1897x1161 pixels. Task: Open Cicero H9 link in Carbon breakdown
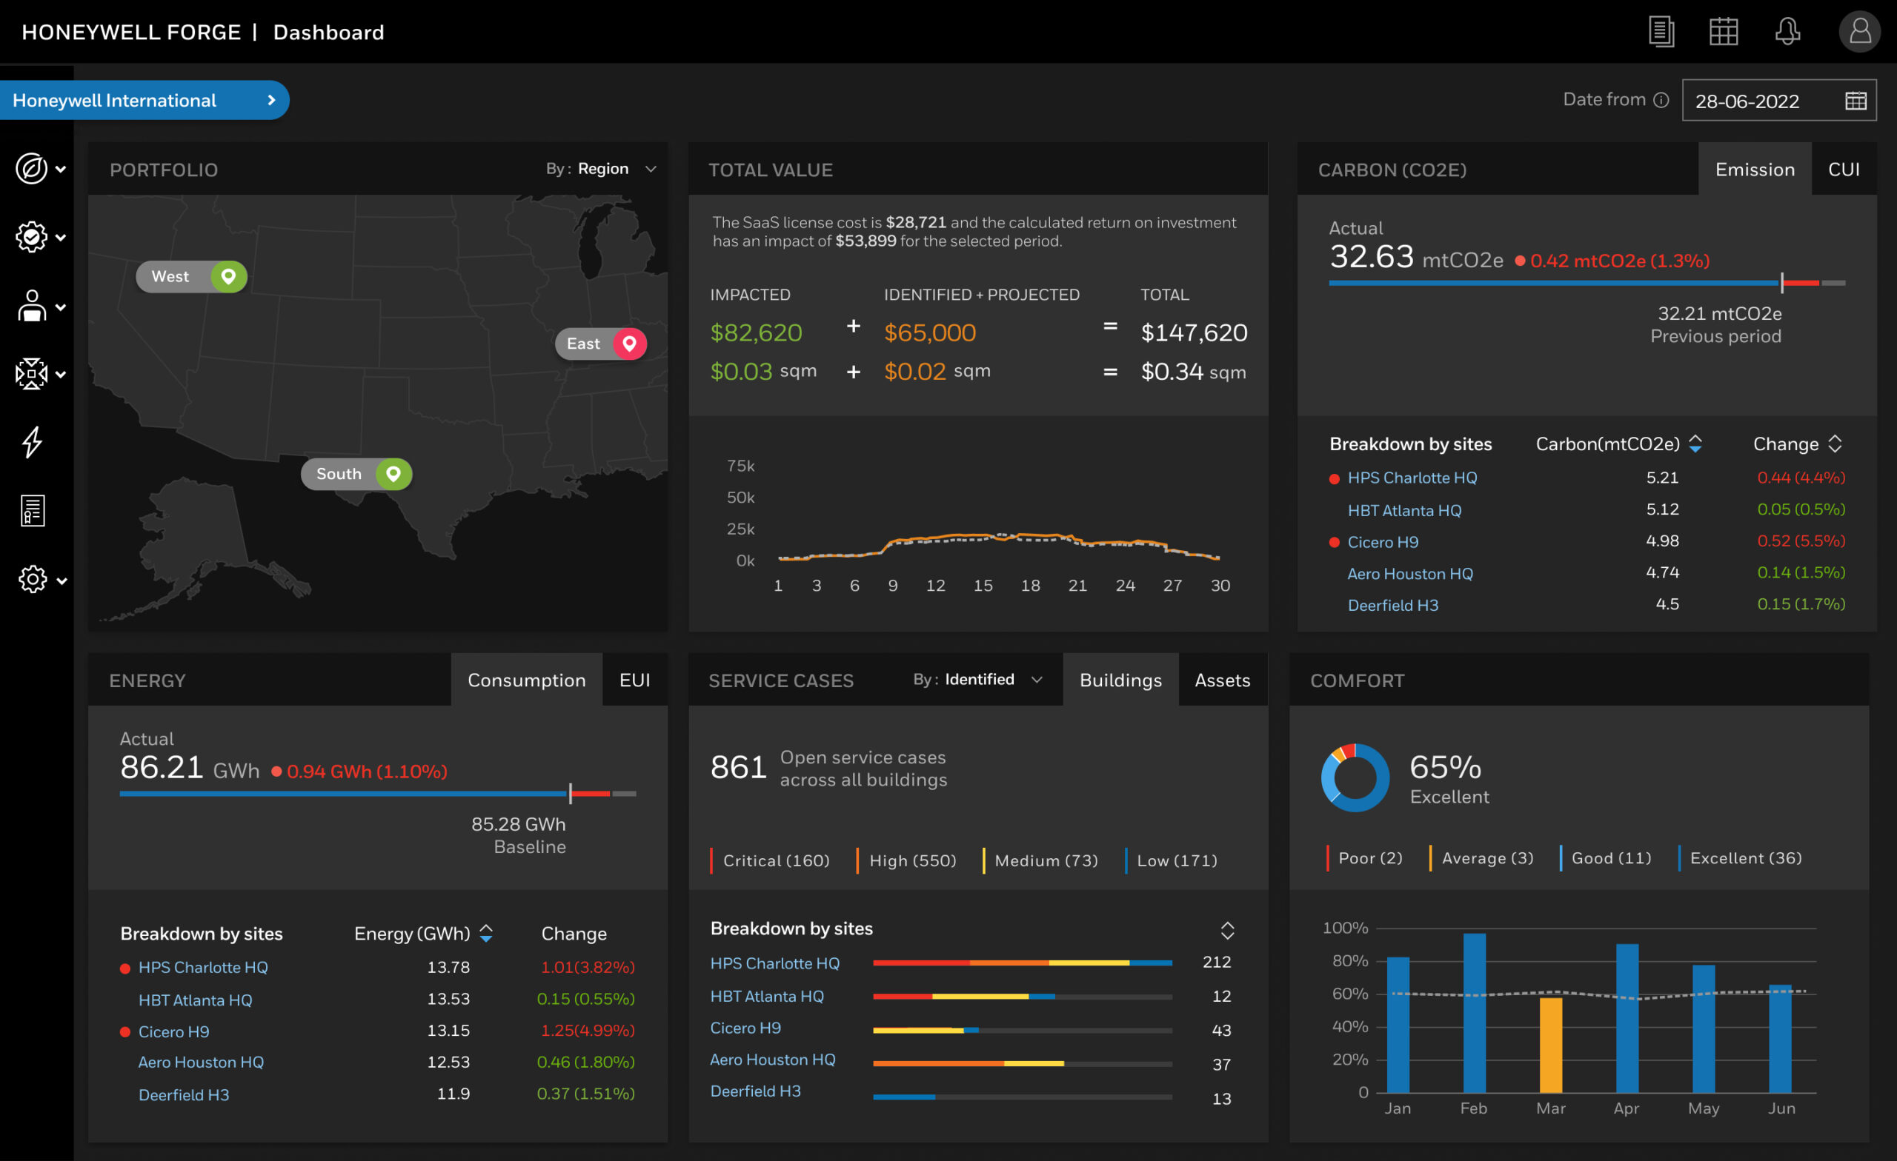[x=1382, y=542]
